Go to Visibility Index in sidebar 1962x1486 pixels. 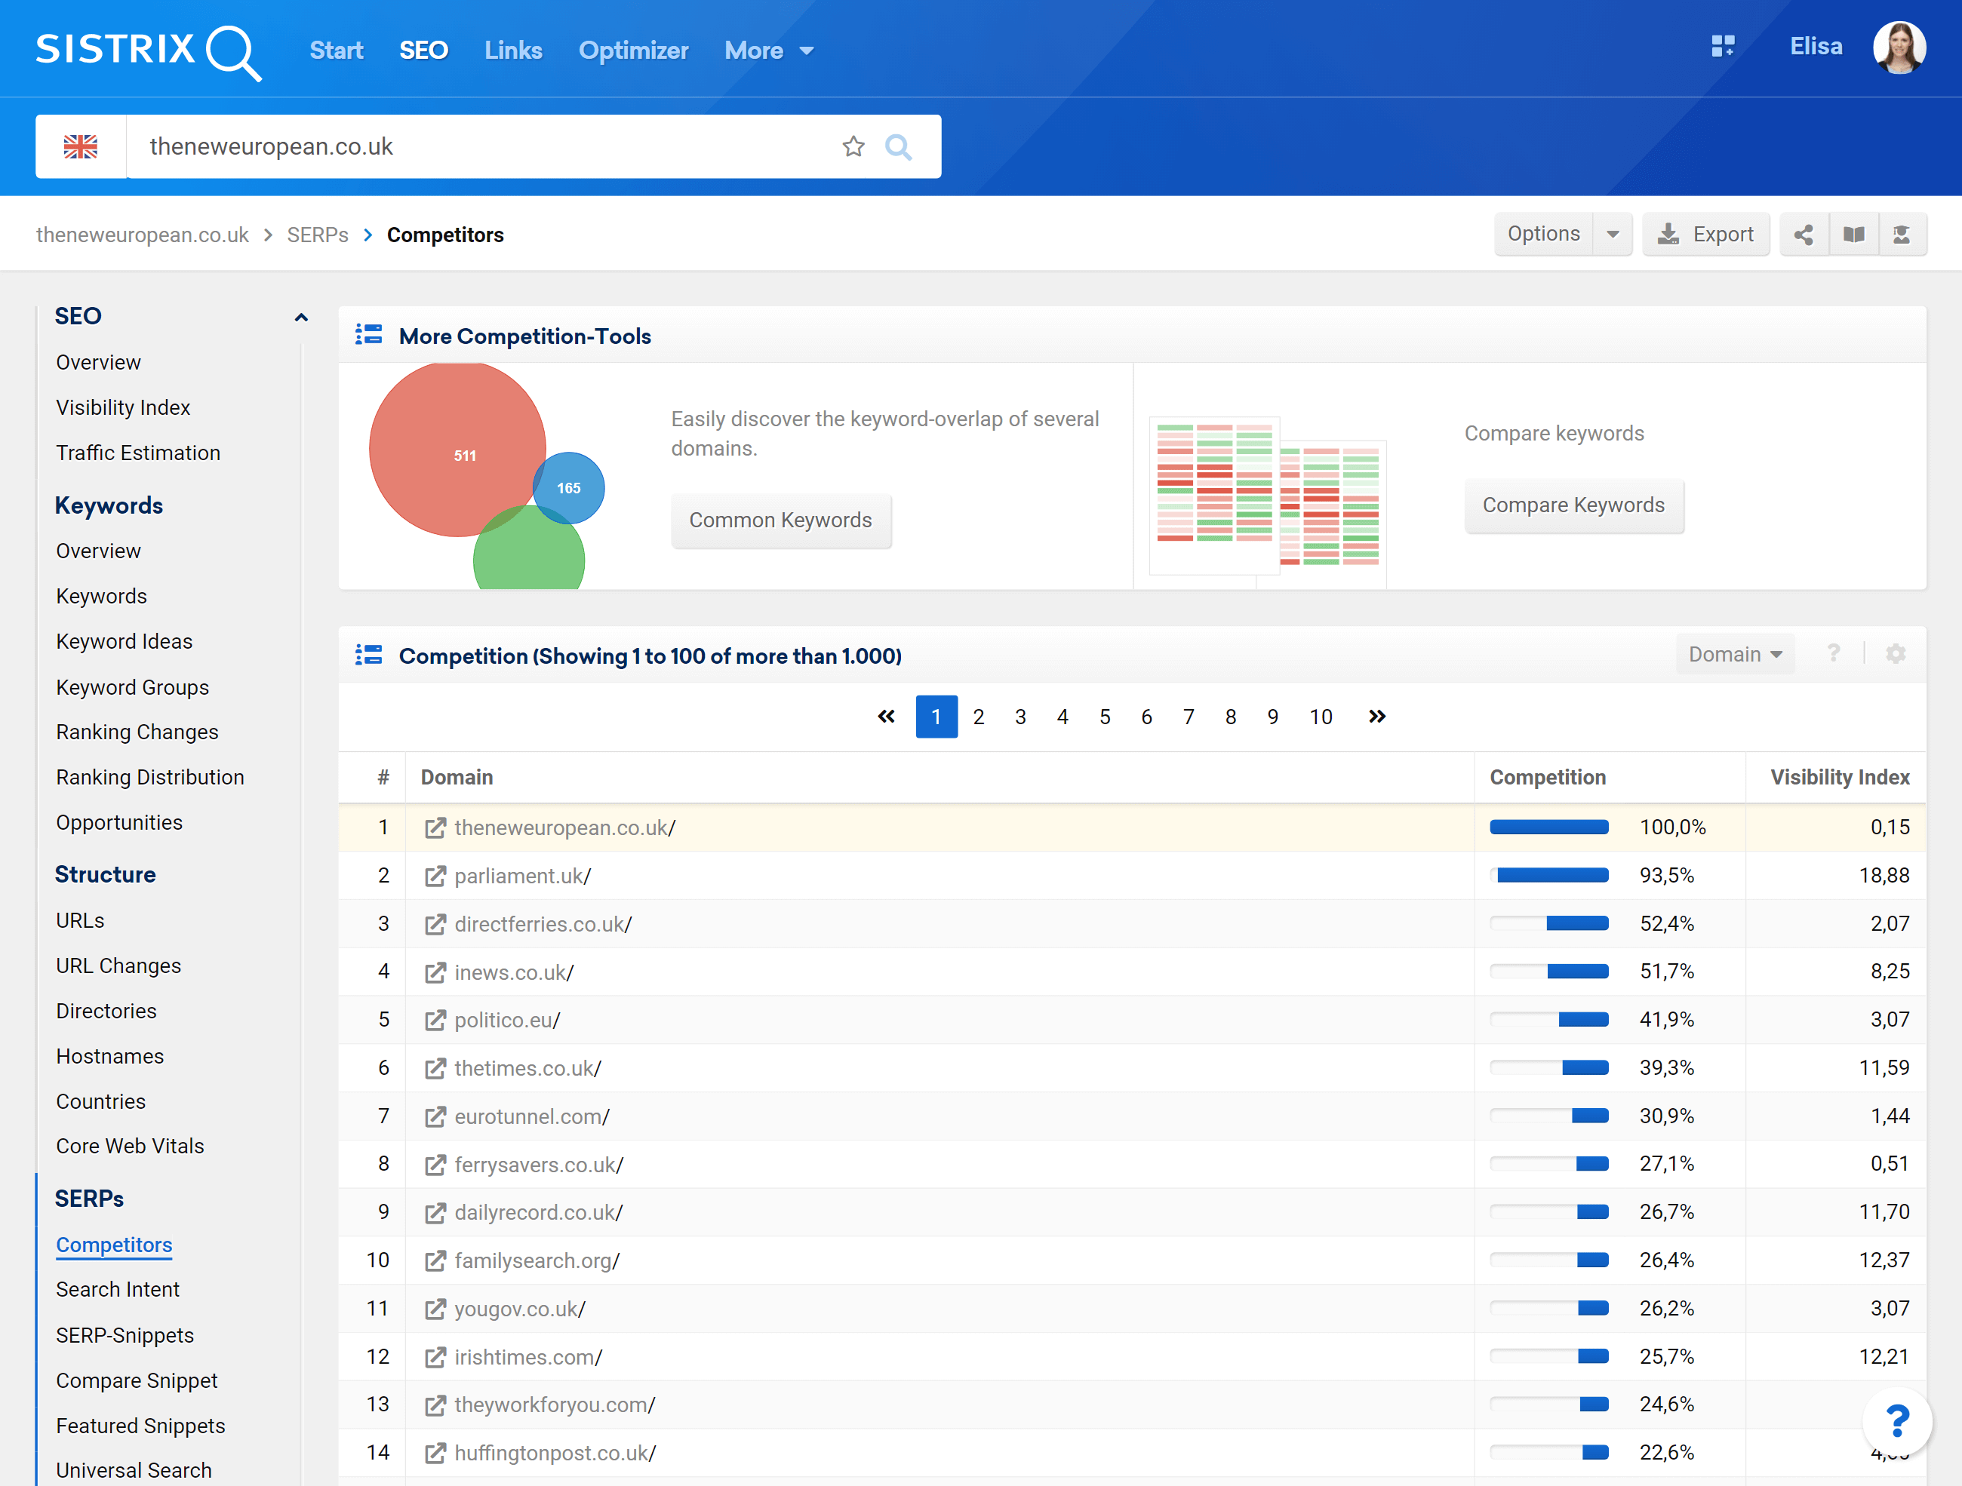click(x=123, y=408)
